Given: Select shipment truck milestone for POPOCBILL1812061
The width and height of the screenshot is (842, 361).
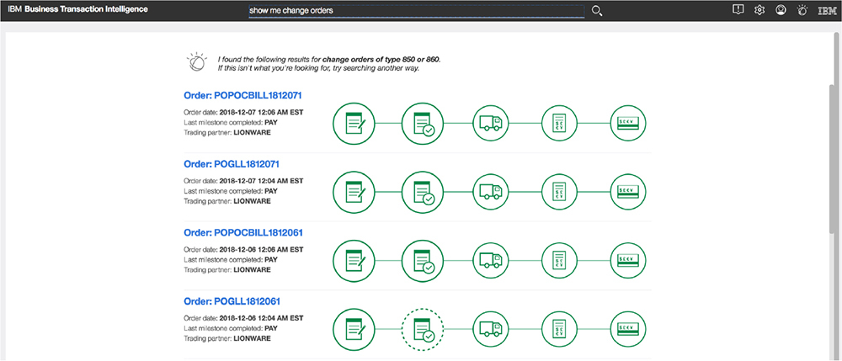Looking at the screenshot, I should coord(490,261).
